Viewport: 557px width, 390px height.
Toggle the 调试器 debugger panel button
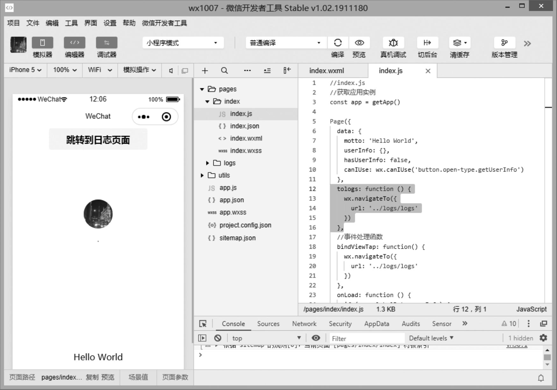107,43
